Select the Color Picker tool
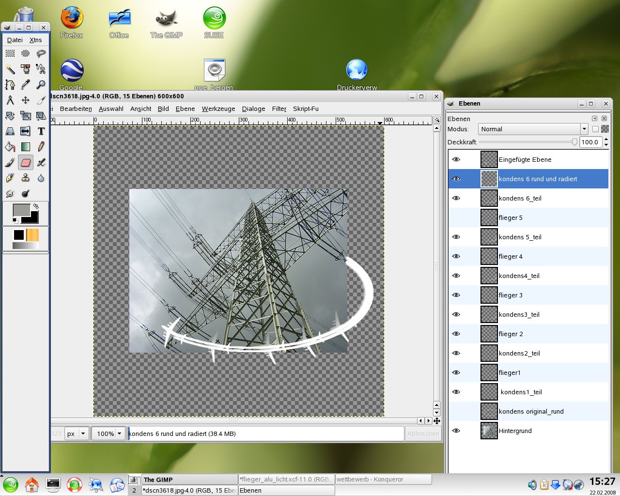Viewport: 620px width, 496px height. pyautogui.click(x=26, y=84)
